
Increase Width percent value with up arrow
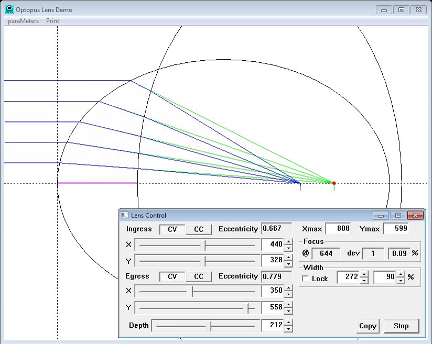(x=401, y=274)
